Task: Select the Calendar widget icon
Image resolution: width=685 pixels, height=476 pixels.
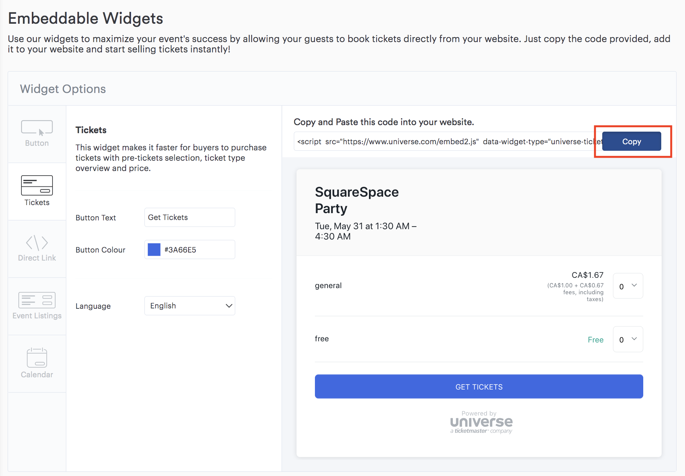Action: tap(37, 357)
